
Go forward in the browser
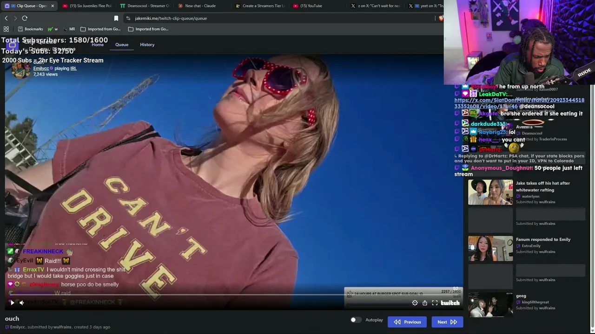(x=15, y=18)
